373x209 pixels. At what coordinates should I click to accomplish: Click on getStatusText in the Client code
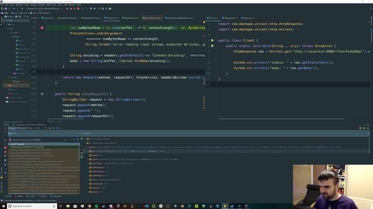pos(314,63)
